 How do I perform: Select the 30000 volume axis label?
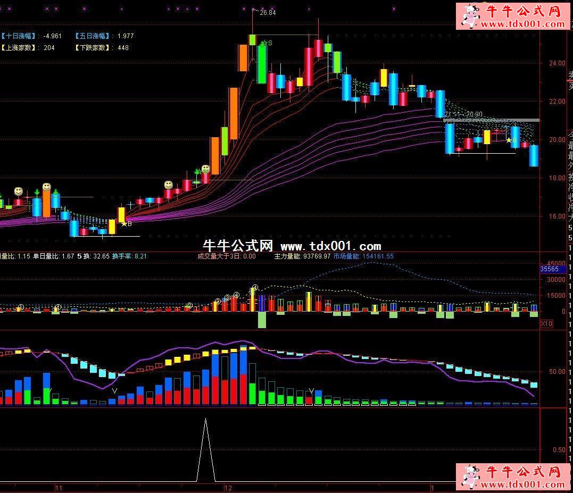pos(556,280)
